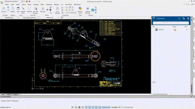Open the CCS Manager tool
The width and height of the screenshot is (195, 109).
pos(57,10)
